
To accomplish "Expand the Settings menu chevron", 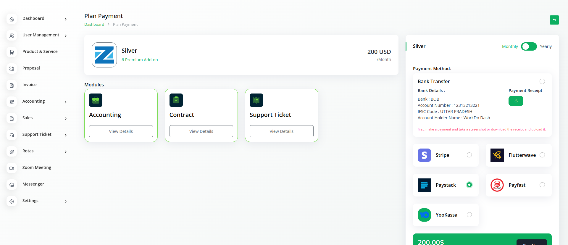I will [66, 202].
